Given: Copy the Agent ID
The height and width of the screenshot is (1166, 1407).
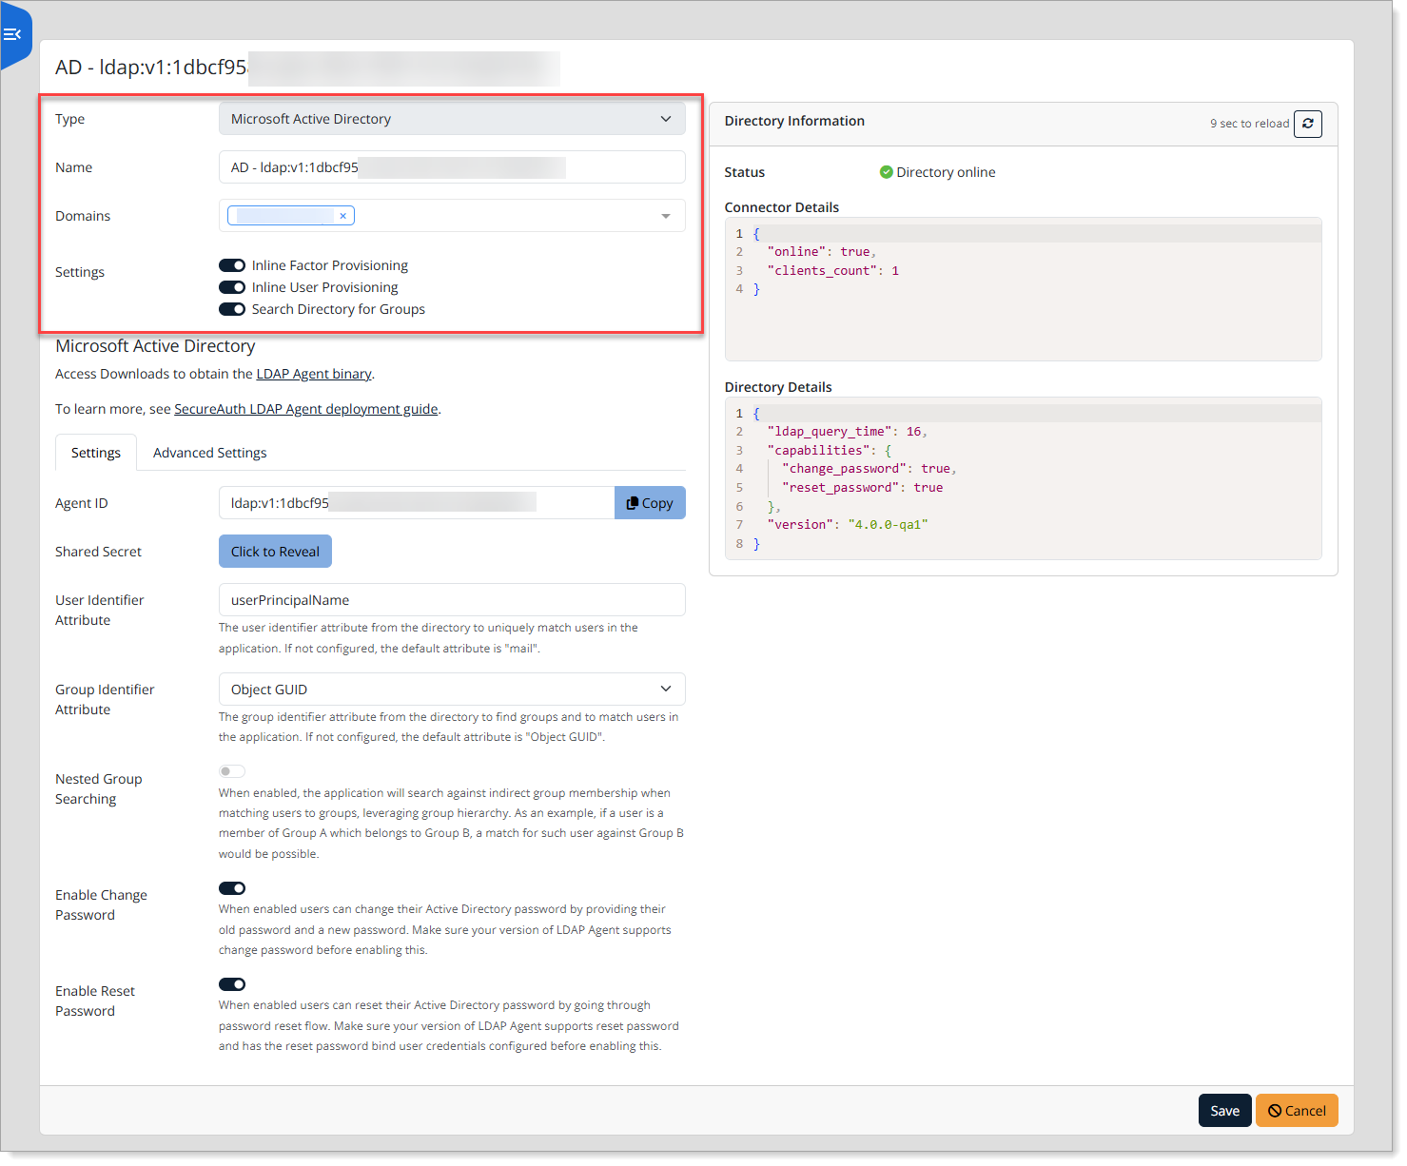Looking at the screenshot, I should pos(650,503).
